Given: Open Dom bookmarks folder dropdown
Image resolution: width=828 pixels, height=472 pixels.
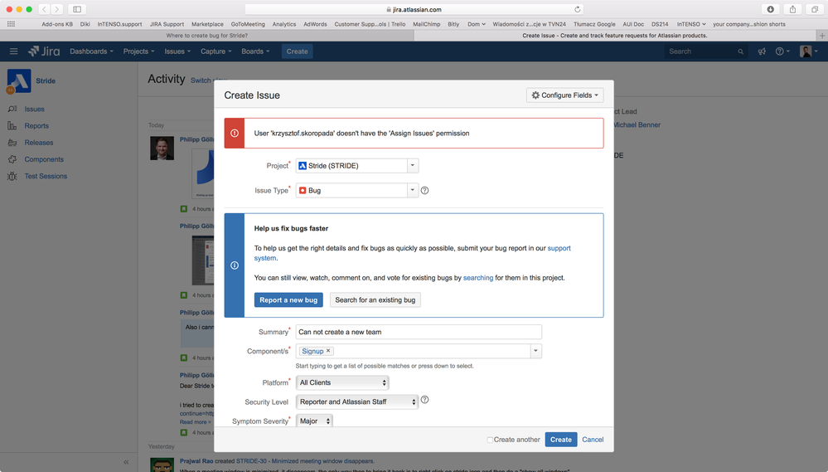Looking at the screenshot, I should [x=477, y=24].
